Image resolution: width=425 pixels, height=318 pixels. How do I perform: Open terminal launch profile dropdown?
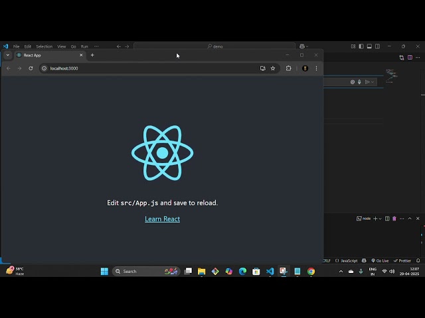tap(380, 219)
